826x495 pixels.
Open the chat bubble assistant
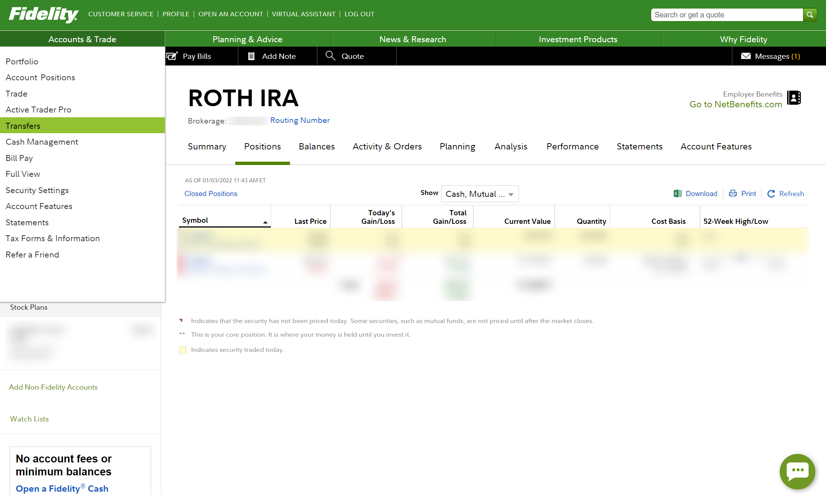click(797, 471)
